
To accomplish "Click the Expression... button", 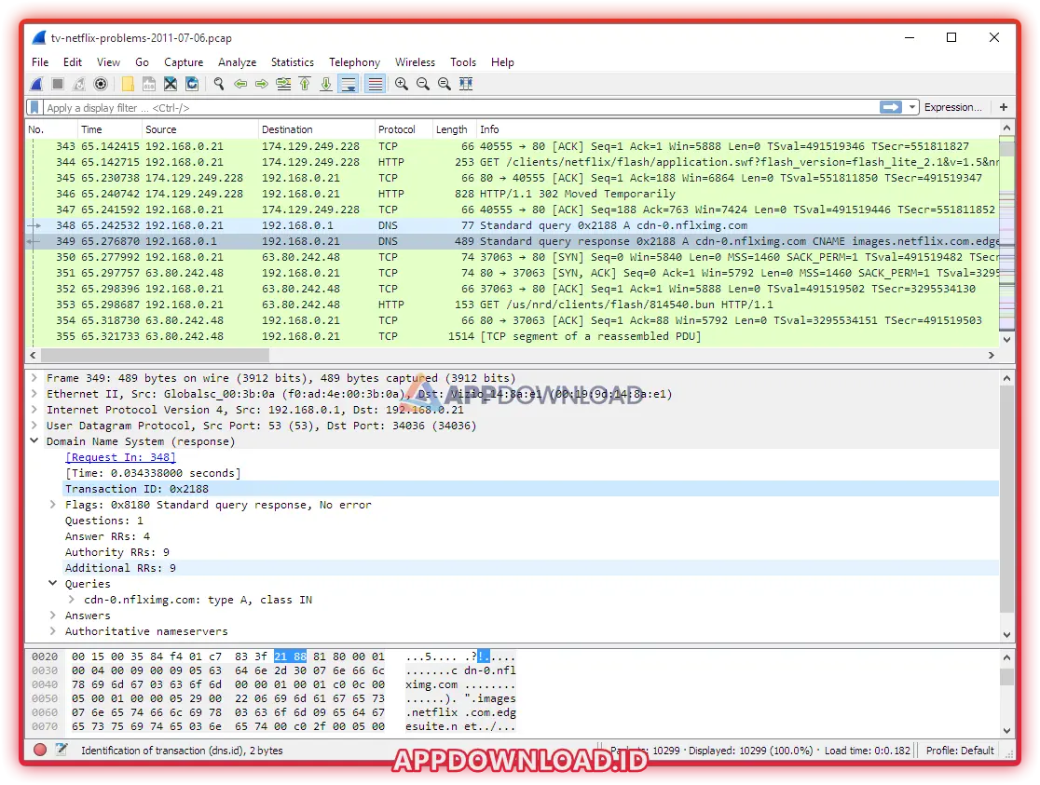I will pyautogui.click(x=952, y=107).
